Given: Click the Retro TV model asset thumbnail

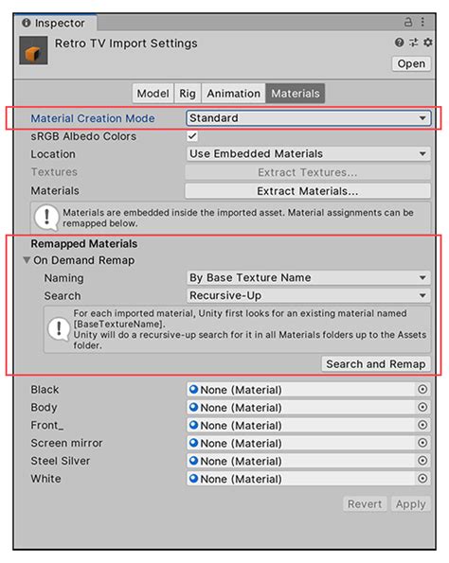Looking at the screenshot, I should tap(33, 51).
